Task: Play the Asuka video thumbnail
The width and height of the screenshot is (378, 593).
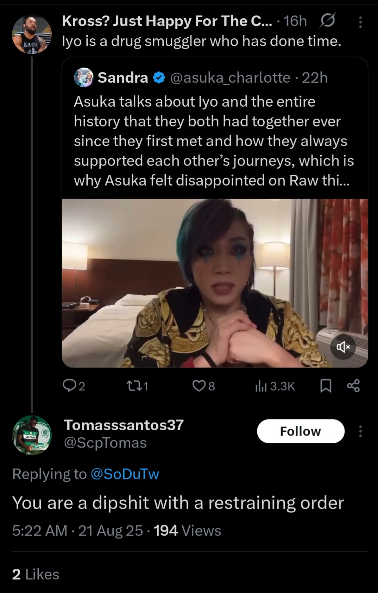Action: coord(215,283)
